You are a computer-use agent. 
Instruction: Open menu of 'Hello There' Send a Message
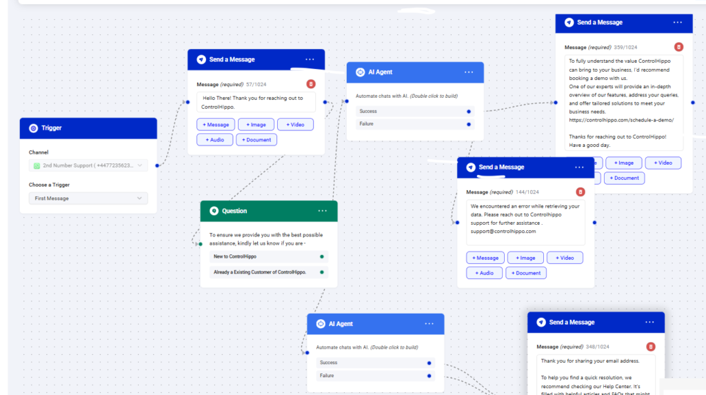point(310,59)
